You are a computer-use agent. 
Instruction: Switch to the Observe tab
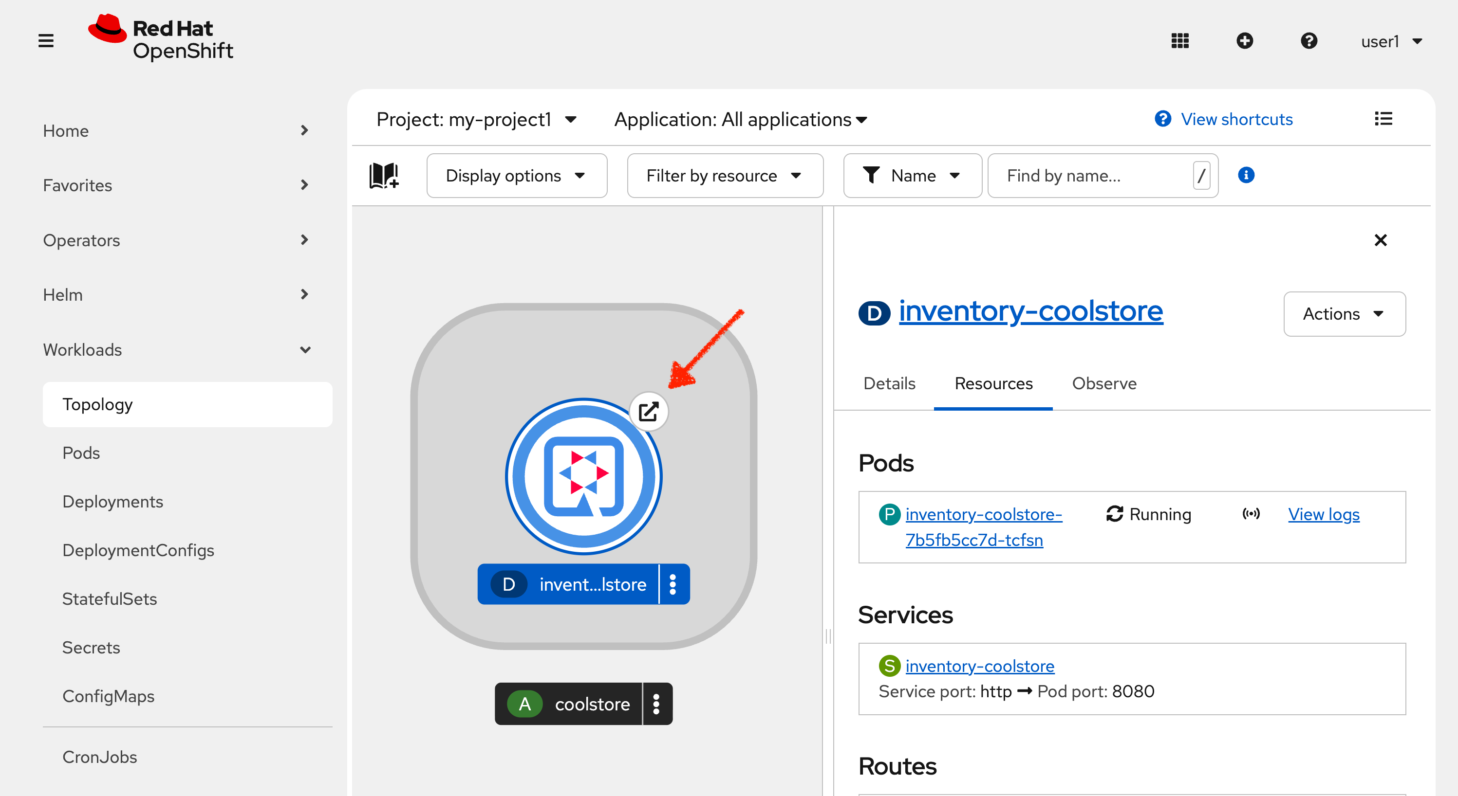click(1104, 383)
